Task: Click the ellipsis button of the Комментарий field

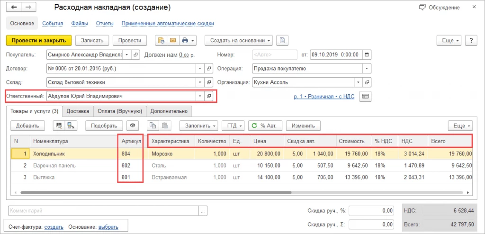Action: click(x=203, y=211)
